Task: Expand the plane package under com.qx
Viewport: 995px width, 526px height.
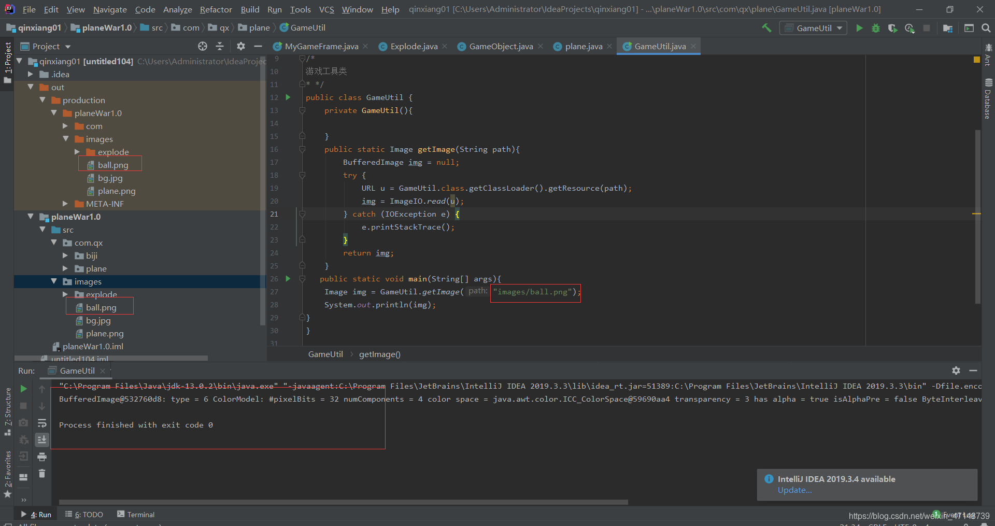Action: pyautogui.click(x=65, y=268)
